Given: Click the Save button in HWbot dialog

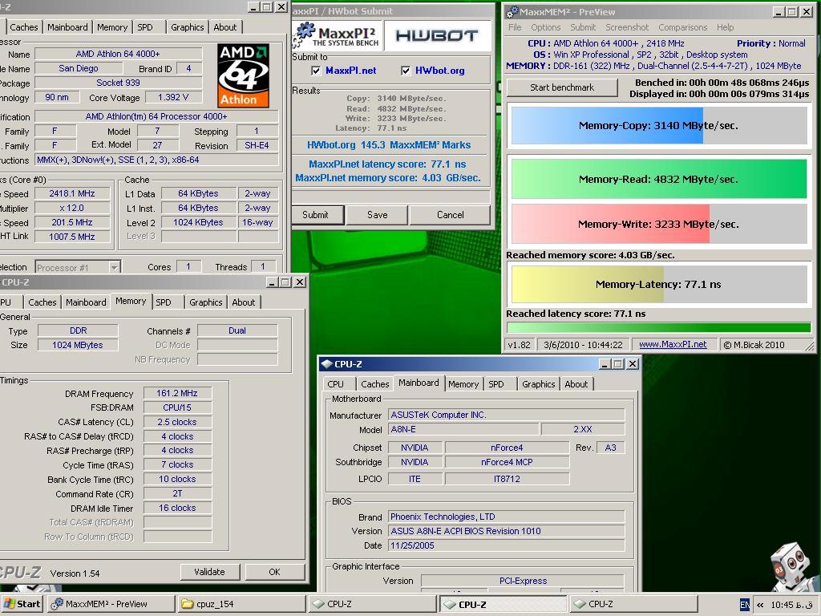Looking at the screenshot, I should (378, 215).
